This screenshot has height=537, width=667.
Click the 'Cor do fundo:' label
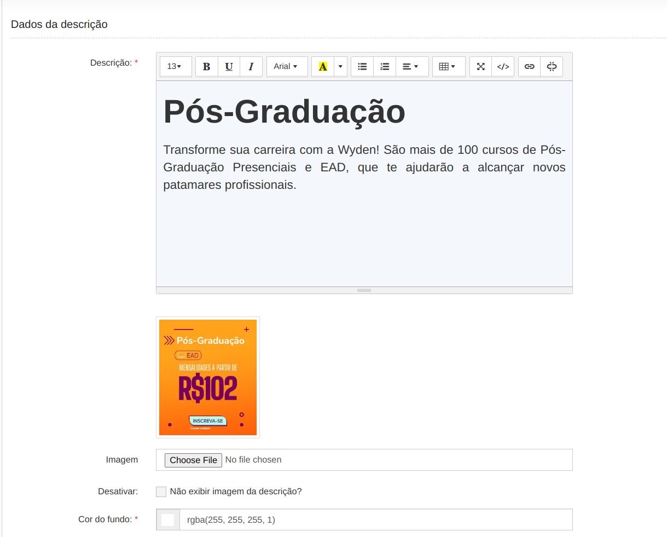[108, 519]
